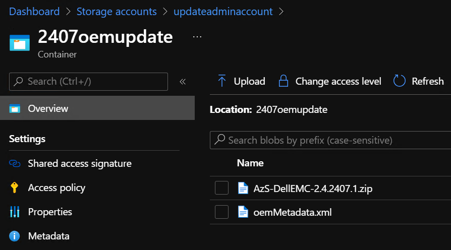The image size is (451, 250).
Task: Tick the oemMetadata.xml checkbox
Action: coord(221,212)
